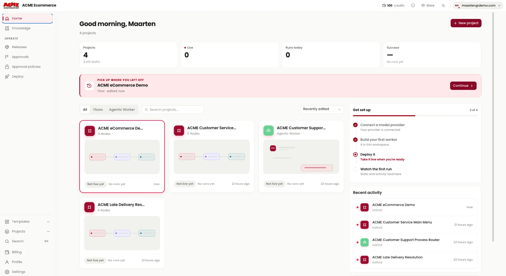Expand the maarten@demo.com account menu
506x276 pixels.
(478, 5)
